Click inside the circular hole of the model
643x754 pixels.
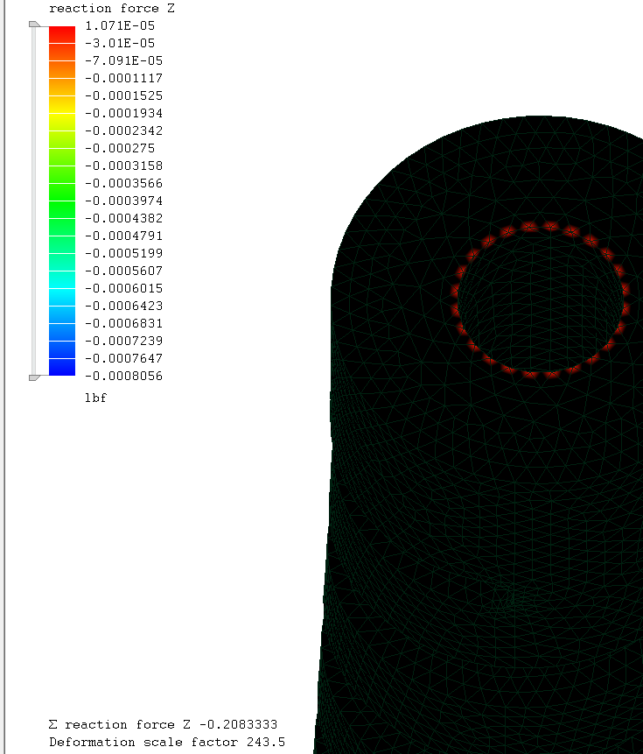pyautogui.click(x=541, y=300)
